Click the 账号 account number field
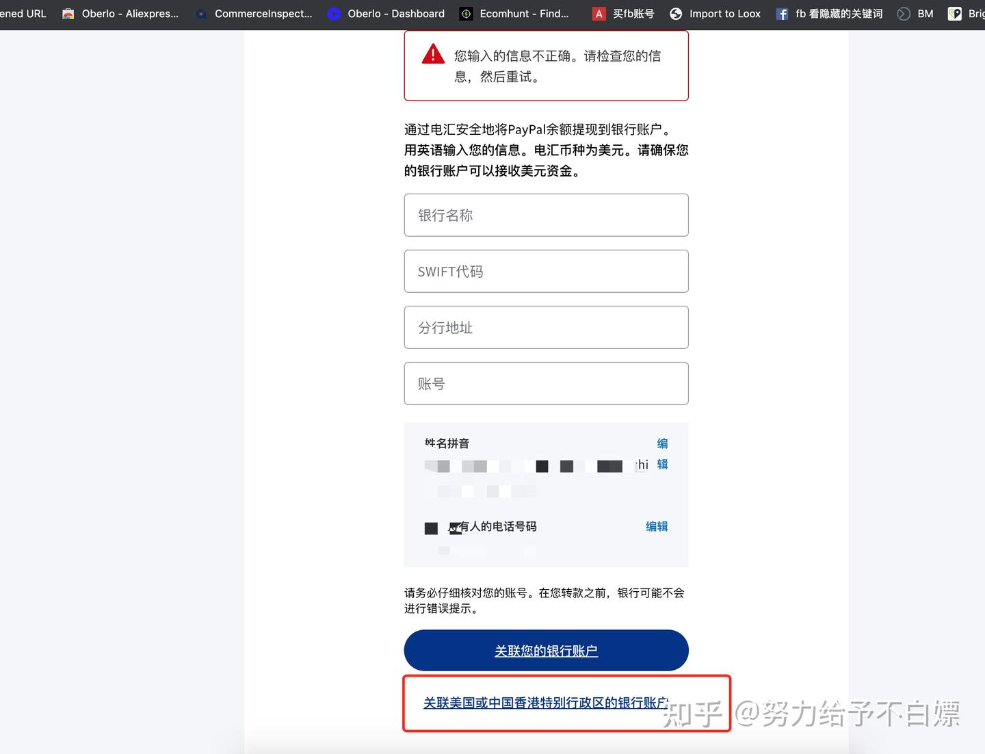 546,383
